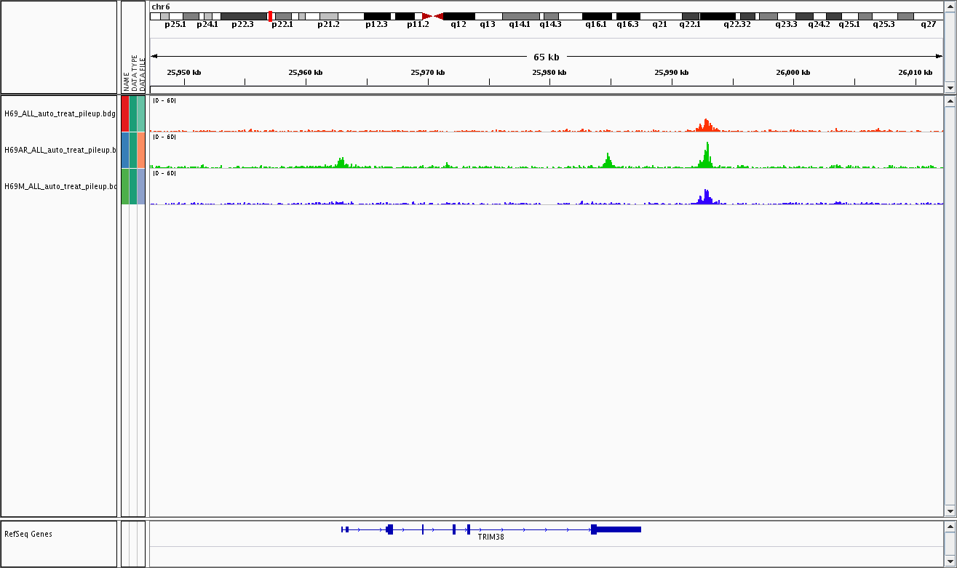Image resolution: width=957 pixels, height=568 pixels.
Task: Click the DATA FILE attribute column header
Action: click(142, 76)
